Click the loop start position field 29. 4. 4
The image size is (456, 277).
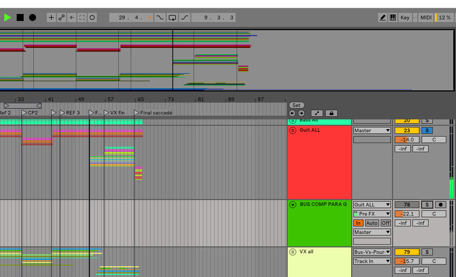[131, 17]
